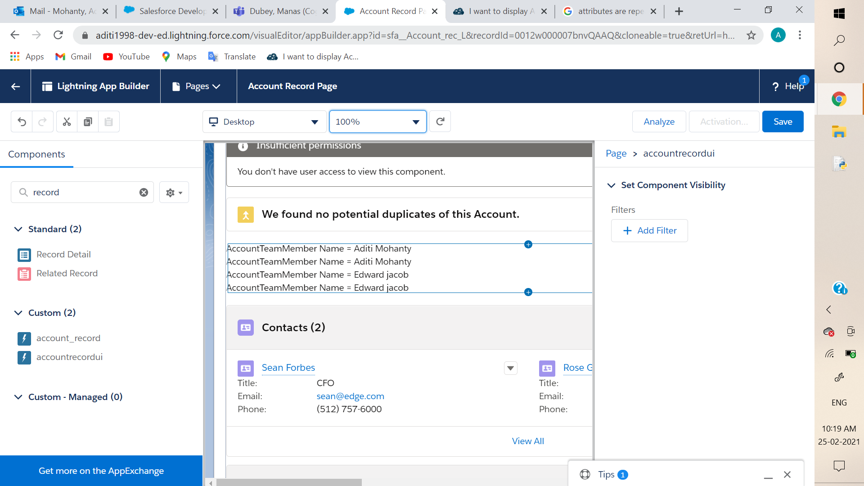This screenshot has height=486, width=864.
Task: Click the cut icon in toolbar
Action: 67,121
